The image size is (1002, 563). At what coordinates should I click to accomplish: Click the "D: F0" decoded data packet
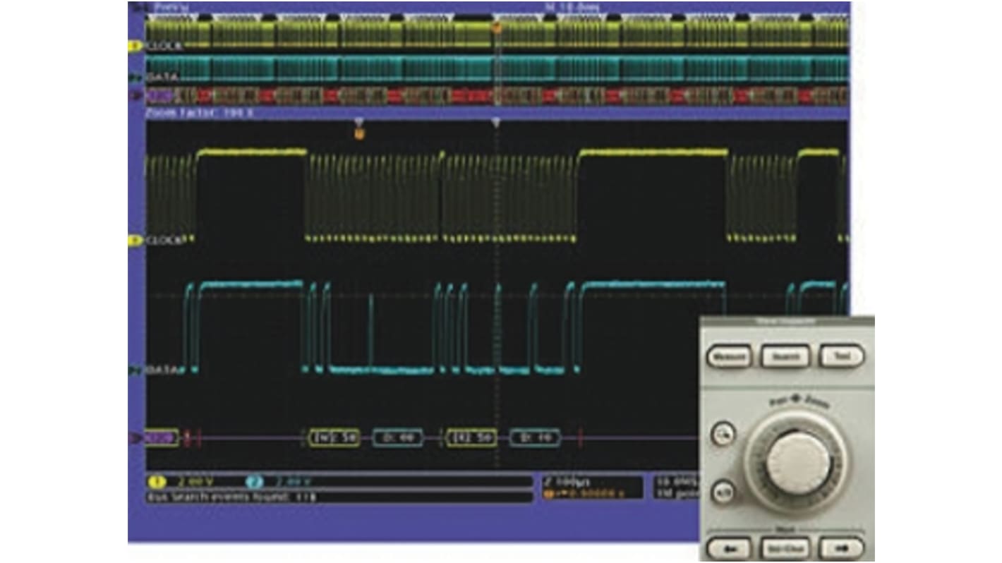(535, 438)
